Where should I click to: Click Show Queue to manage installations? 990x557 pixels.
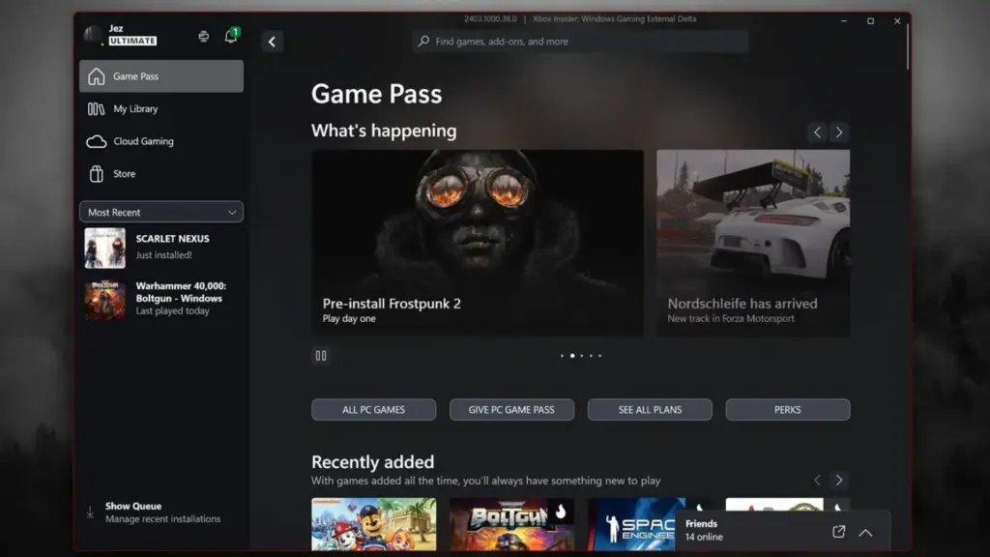[x=132, y=506]
